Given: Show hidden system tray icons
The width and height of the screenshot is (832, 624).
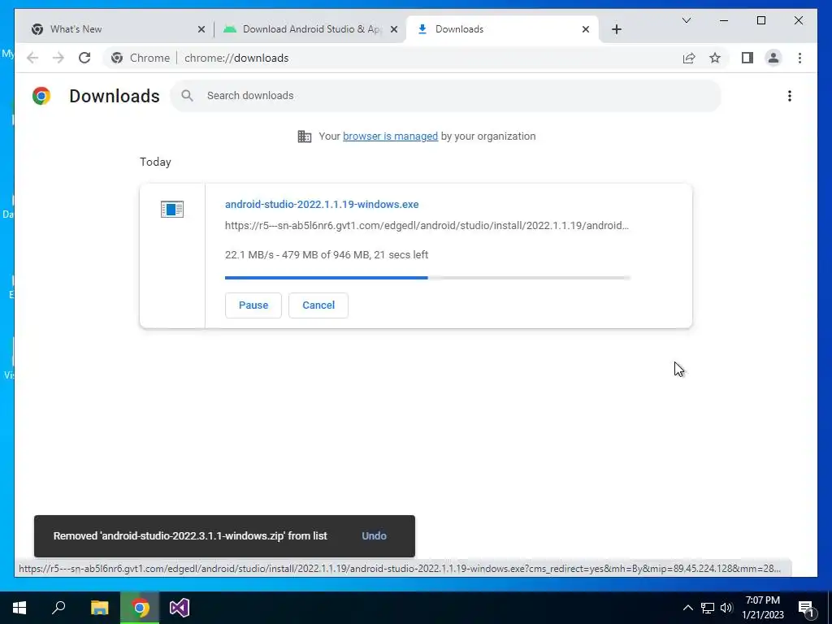Looking at the screenshot, I should click(x=687, y=608).
